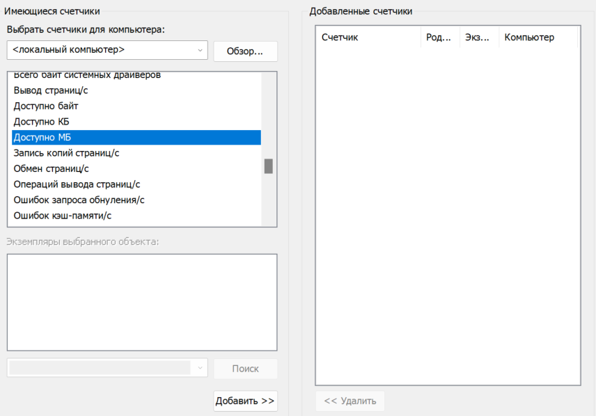Select counter Вывод страниц/с
The width and height of the screenshot is (596, 416).
coord(136,90)
